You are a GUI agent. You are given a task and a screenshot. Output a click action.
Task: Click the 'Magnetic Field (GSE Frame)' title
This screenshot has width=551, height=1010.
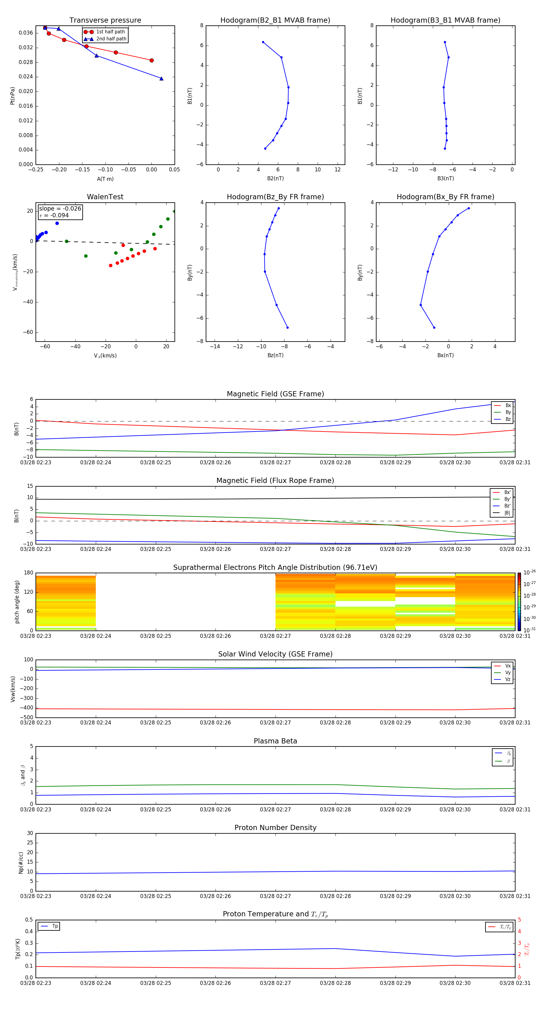tap(275, 394)
